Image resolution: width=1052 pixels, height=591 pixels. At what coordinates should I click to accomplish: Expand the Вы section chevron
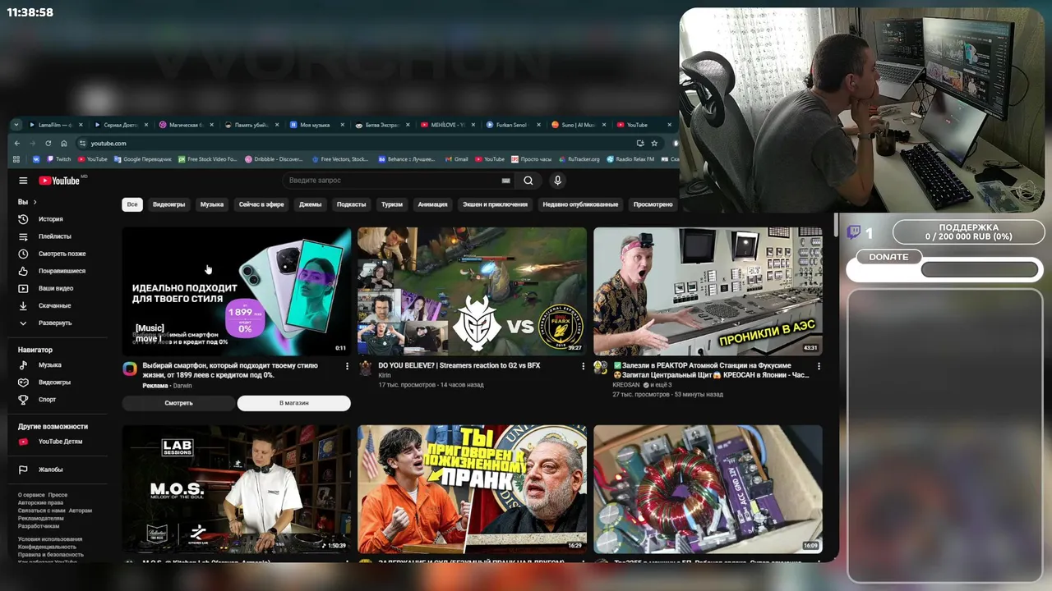point(35,202)
